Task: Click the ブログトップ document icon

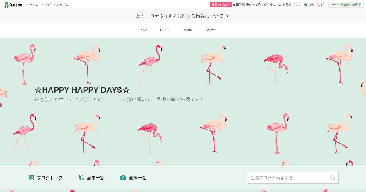Action: pyautogui.click(x=31, y=177)
